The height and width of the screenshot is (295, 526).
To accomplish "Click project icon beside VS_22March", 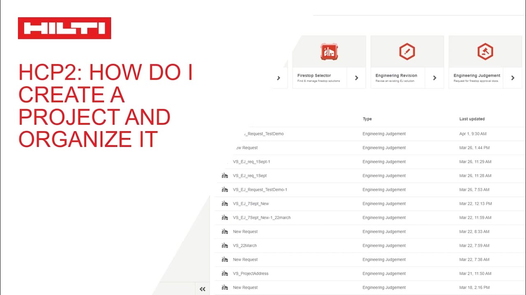I will [225, 245].
